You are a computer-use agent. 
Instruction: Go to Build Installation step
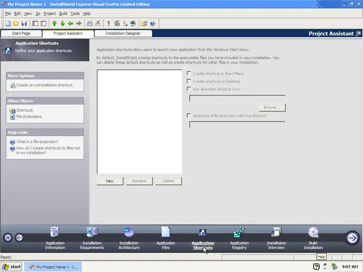[x=313, y=238]
